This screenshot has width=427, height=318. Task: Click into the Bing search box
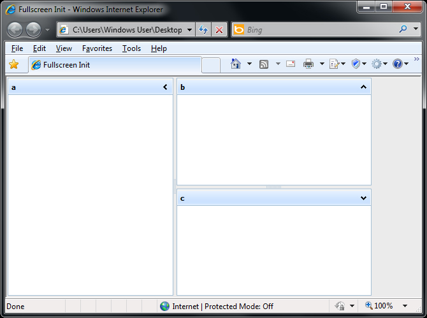(x=321, y=30)
